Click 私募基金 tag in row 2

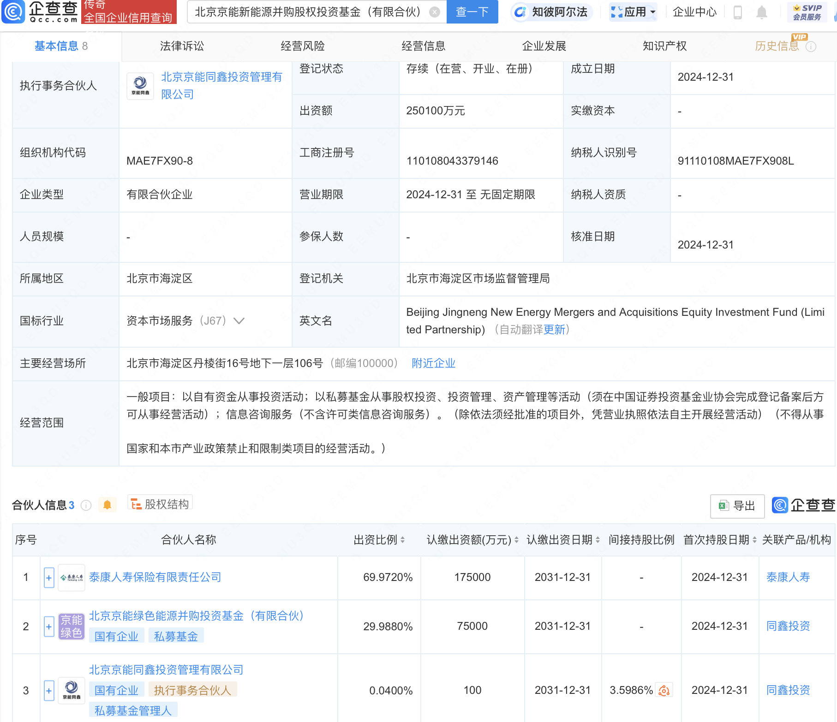[x=176, y=636]
